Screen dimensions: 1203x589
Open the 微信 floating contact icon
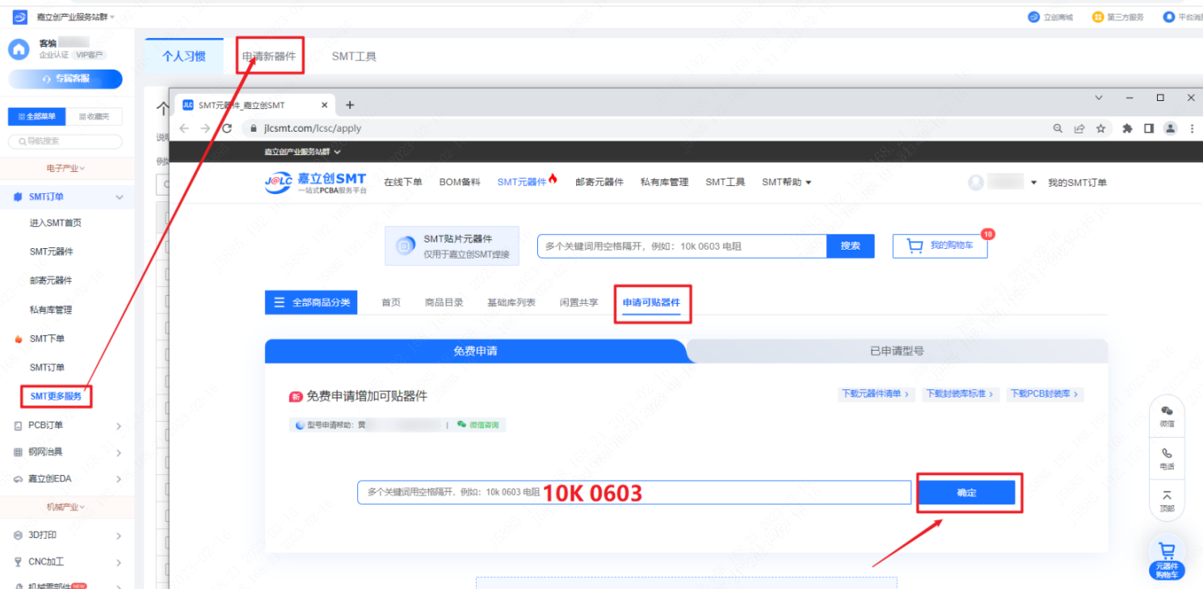click(1167, 415)
